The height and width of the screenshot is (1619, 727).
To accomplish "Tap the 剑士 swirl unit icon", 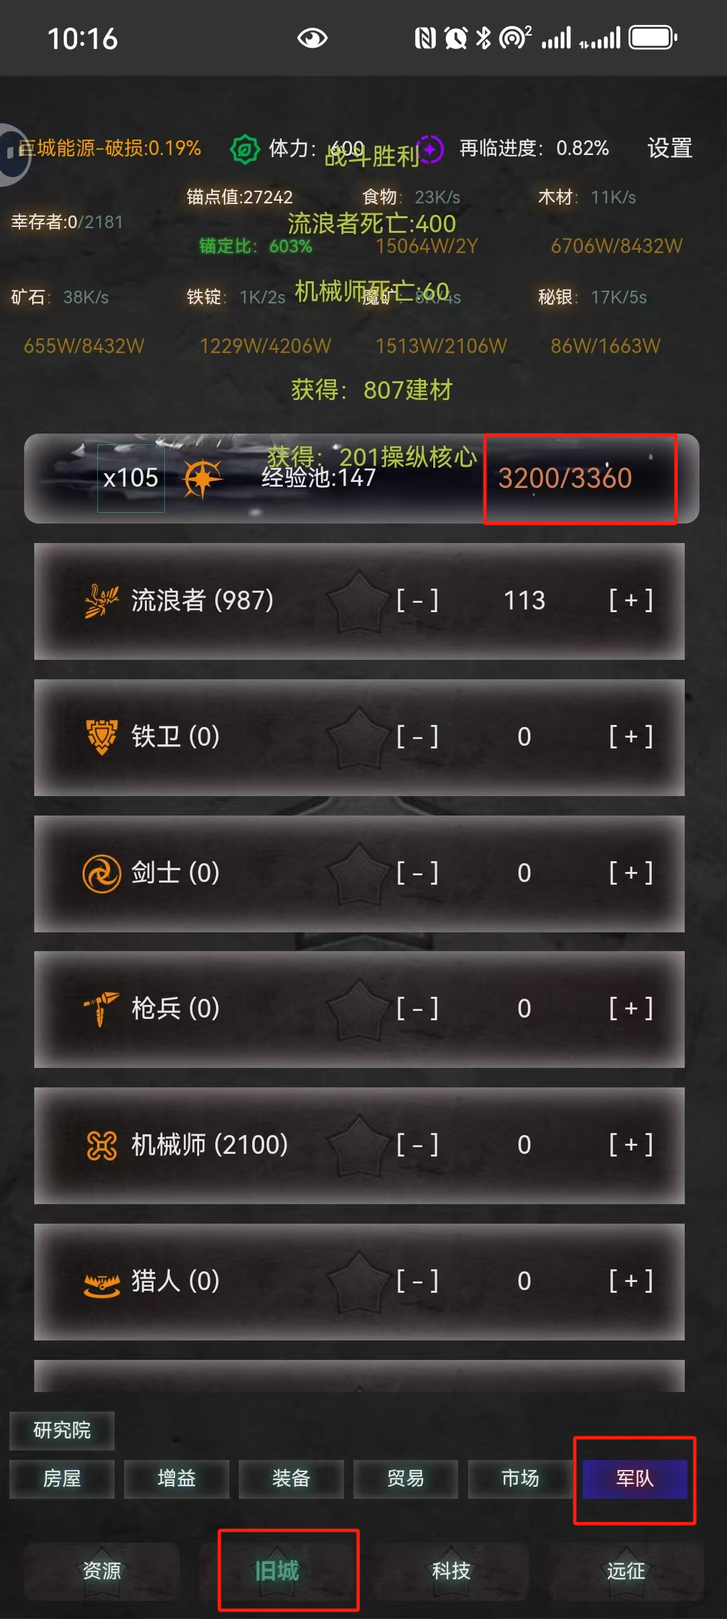I will [x=101, y=873].
